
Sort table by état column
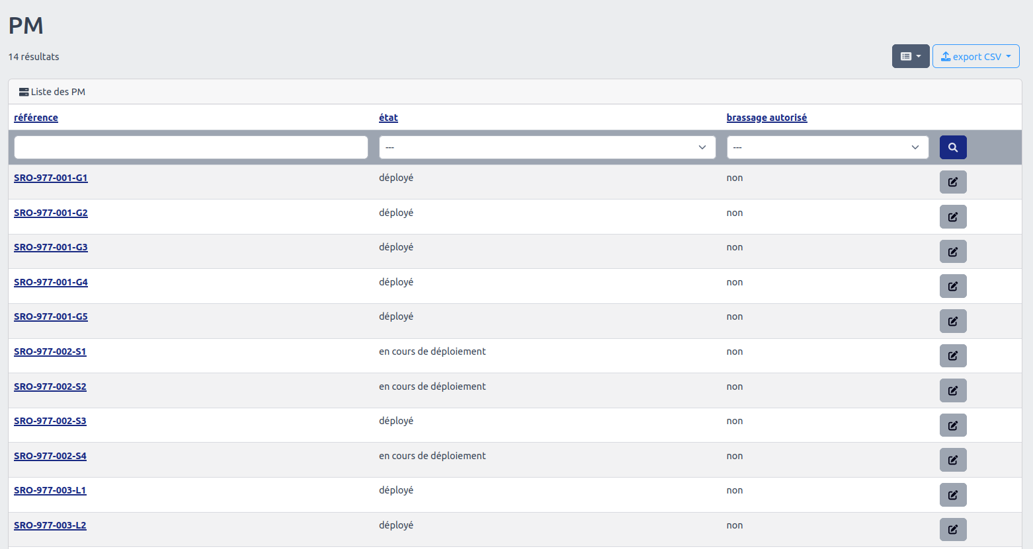coord(388,118)
